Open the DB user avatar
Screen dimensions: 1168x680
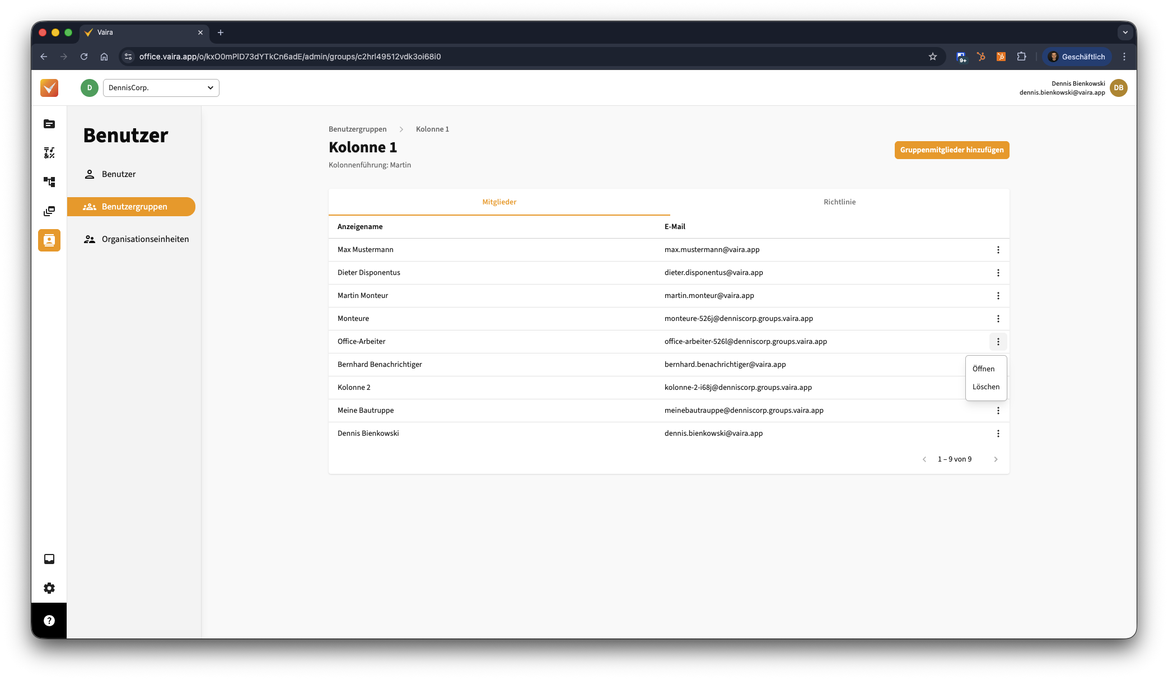[1118, 88]
